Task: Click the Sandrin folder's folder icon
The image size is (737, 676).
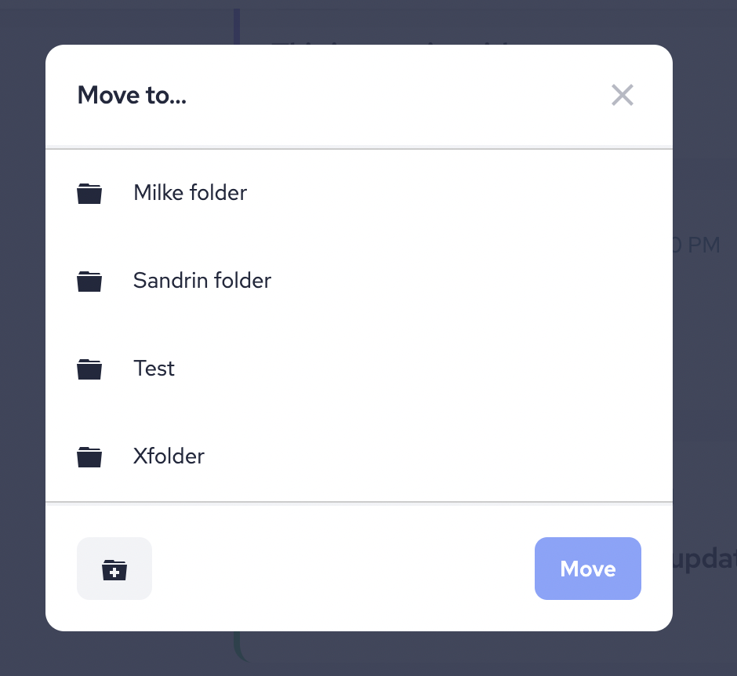Action: 89,281
